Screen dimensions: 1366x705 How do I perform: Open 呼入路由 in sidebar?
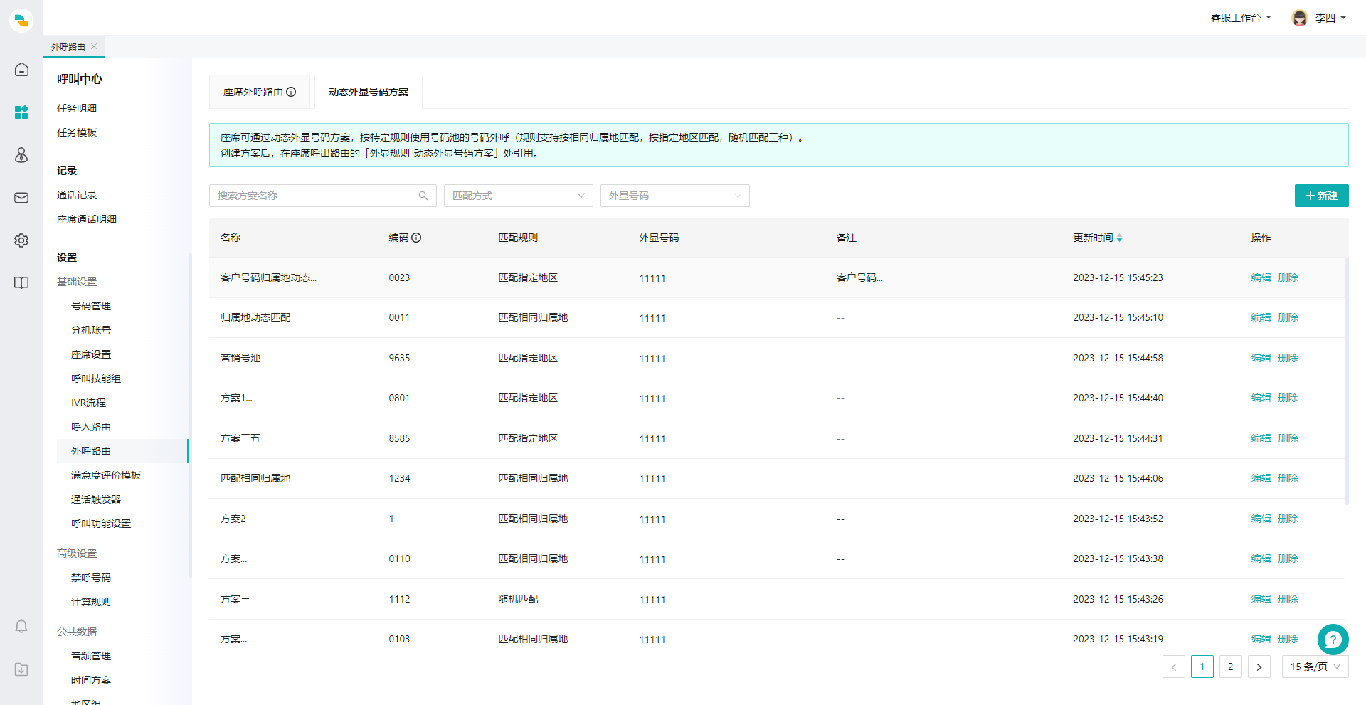pyautogui.click(x=91, y=427)
